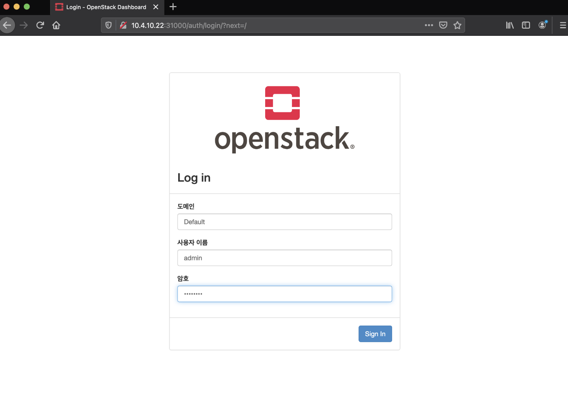
Task: Click the 도메인 field containing Default
Action: tap(284, 222)
